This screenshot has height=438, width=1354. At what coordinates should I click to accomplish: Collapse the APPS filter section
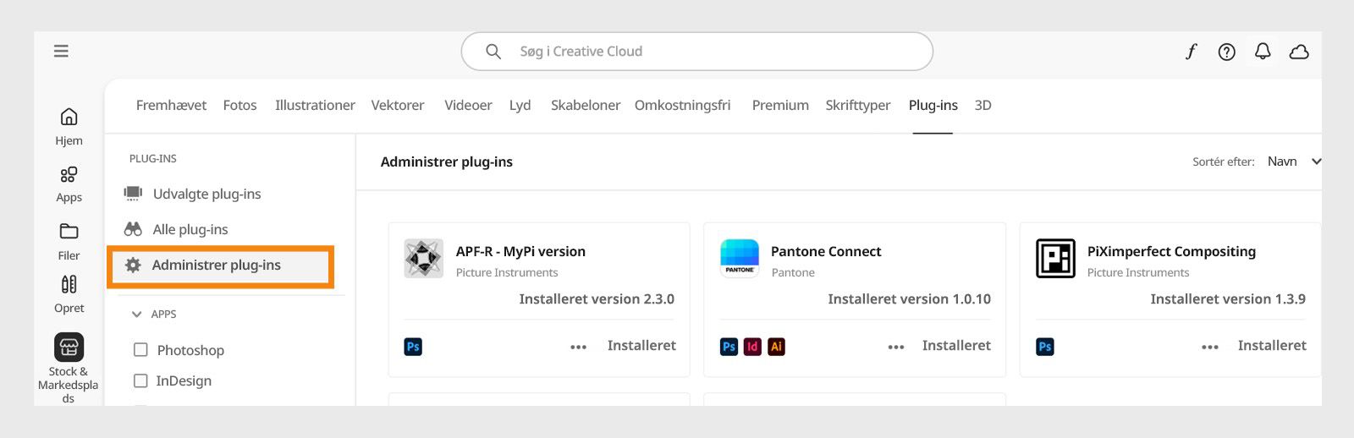tap(136, 314)
